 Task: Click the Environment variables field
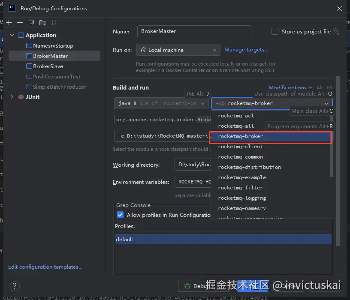point(193,182)
